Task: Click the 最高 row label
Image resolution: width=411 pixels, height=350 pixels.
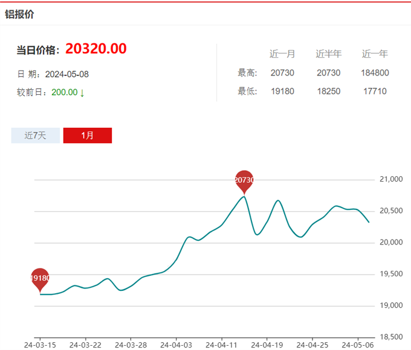Action: click(247, 73)
